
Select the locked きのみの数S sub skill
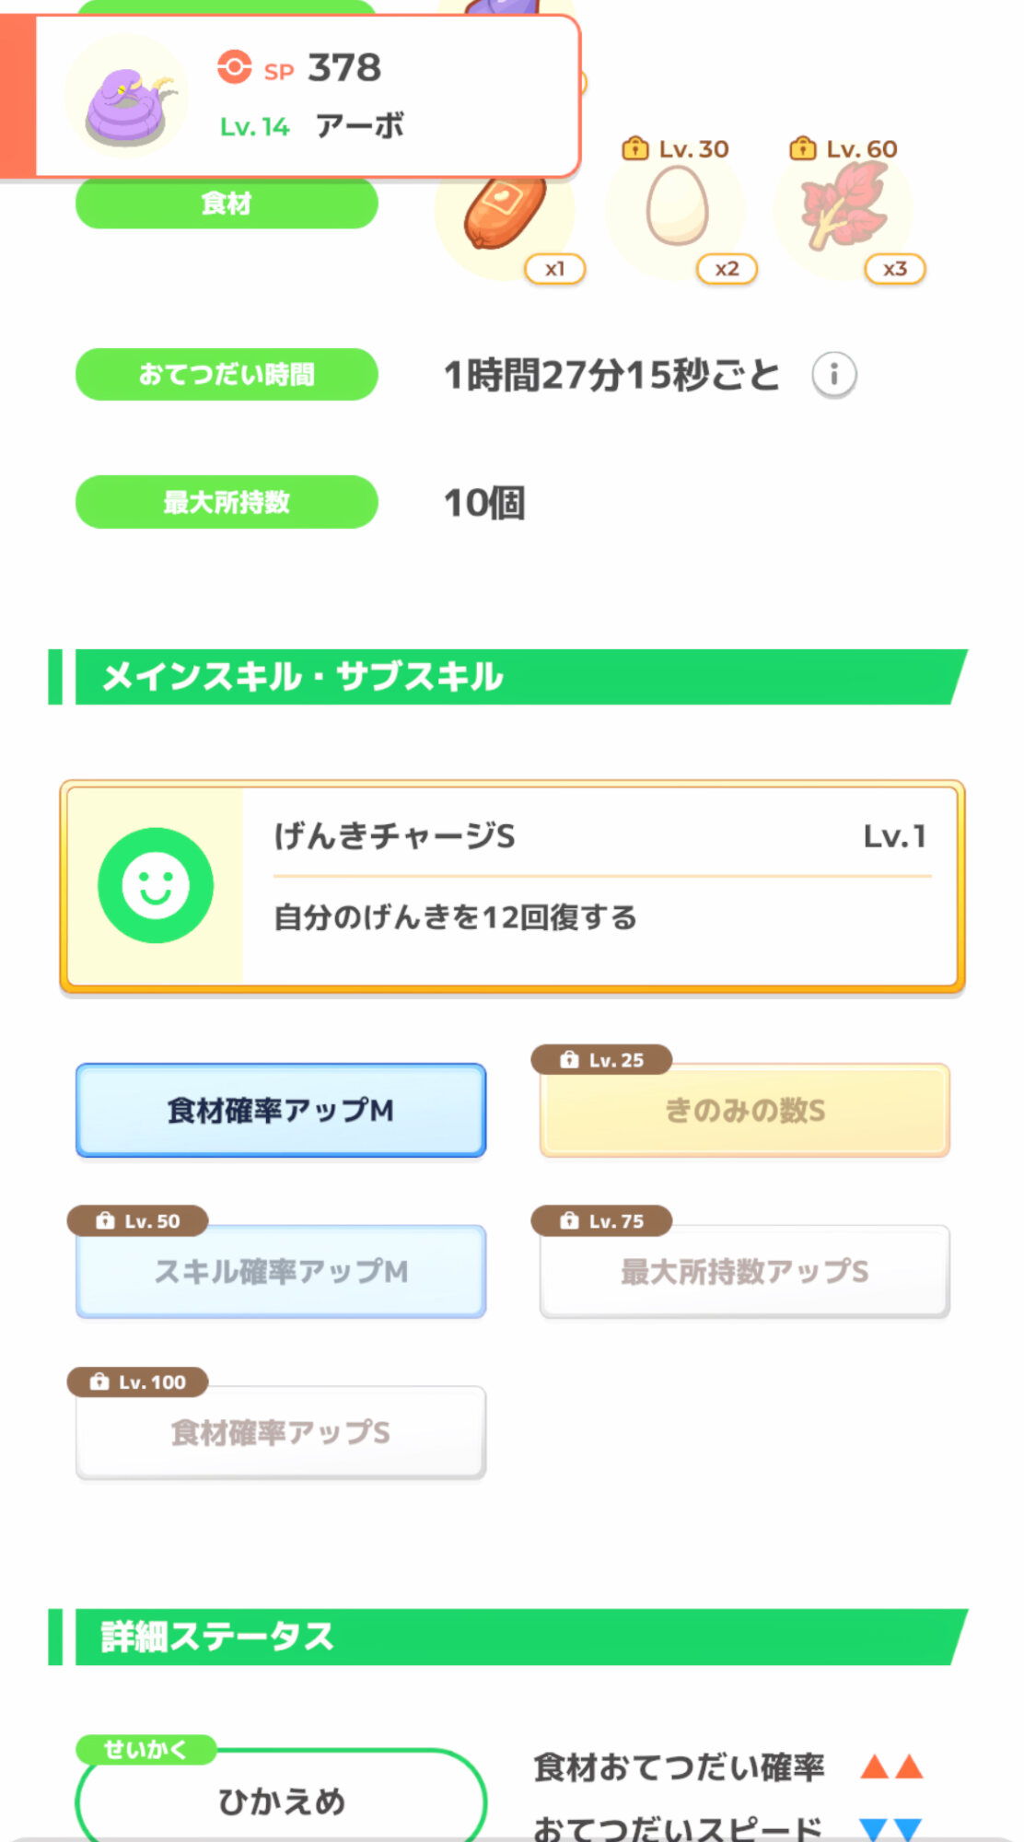click(x=744, y=1111)
